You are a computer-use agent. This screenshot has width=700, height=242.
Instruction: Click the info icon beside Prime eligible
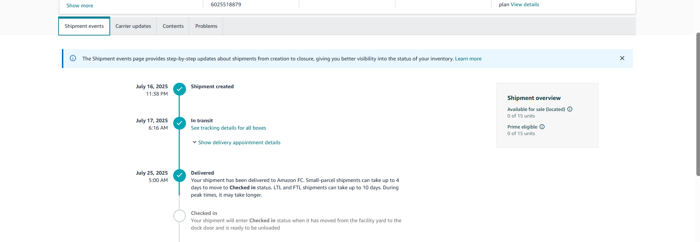pos(542,127)
